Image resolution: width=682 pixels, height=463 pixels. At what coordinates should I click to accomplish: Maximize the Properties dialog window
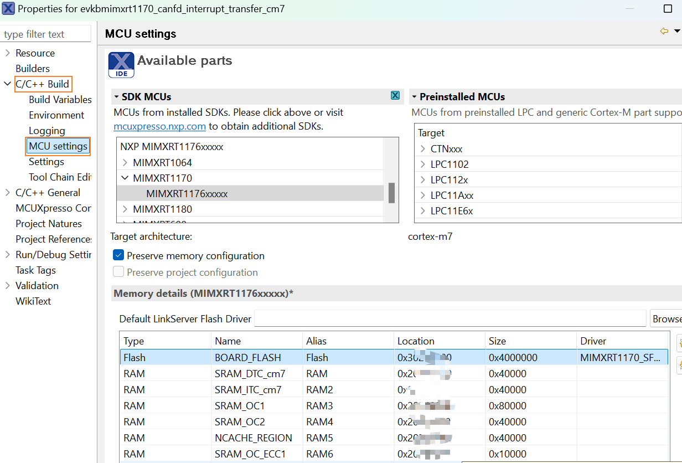pos(668,9)
